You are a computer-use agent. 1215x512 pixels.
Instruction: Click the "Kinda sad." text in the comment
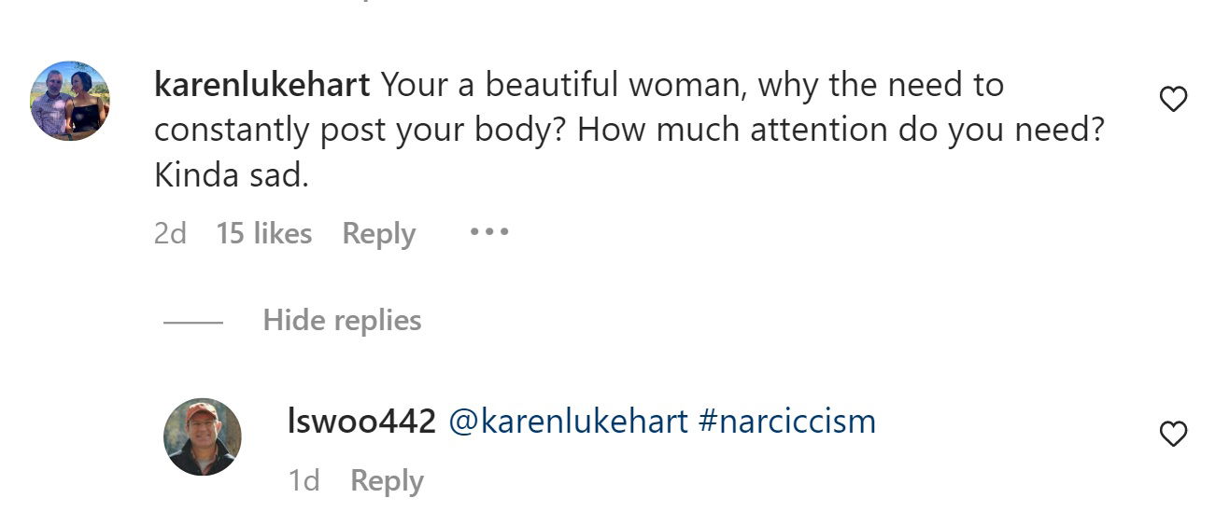click(231, 175)
